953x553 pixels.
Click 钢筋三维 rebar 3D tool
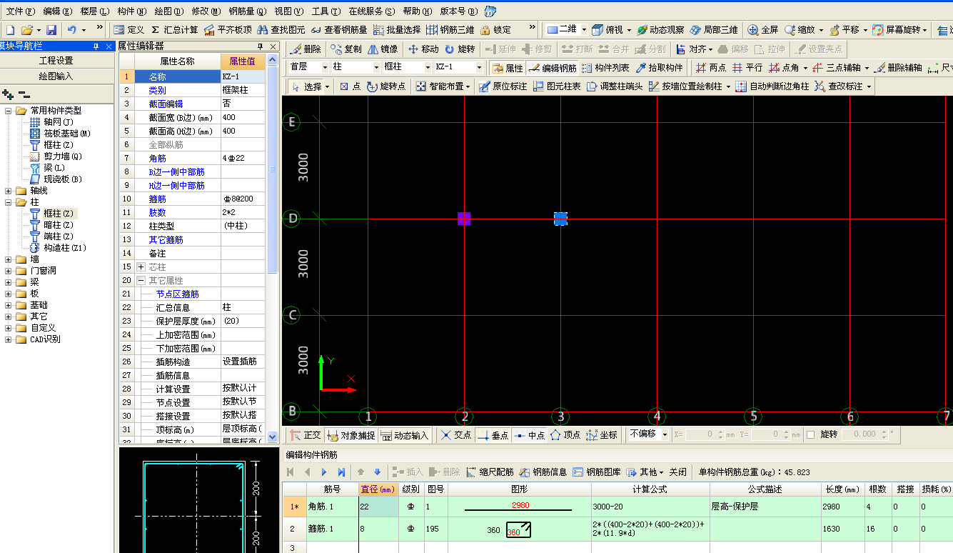tap(450, 30)
